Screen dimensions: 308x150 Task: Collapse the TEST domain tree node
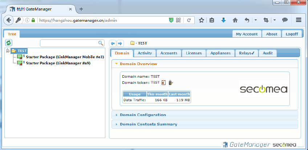[x=8, y=51]
